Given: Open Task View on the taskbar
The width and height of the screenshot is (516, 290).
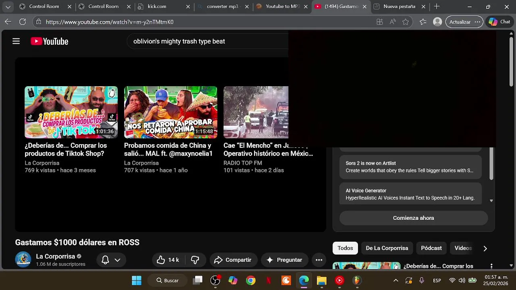Looking at the screenshot, I should point(198,280).
